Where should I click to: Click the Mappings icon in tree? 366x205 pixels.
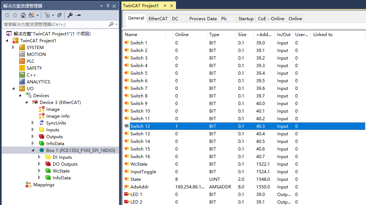pos(29,185)
